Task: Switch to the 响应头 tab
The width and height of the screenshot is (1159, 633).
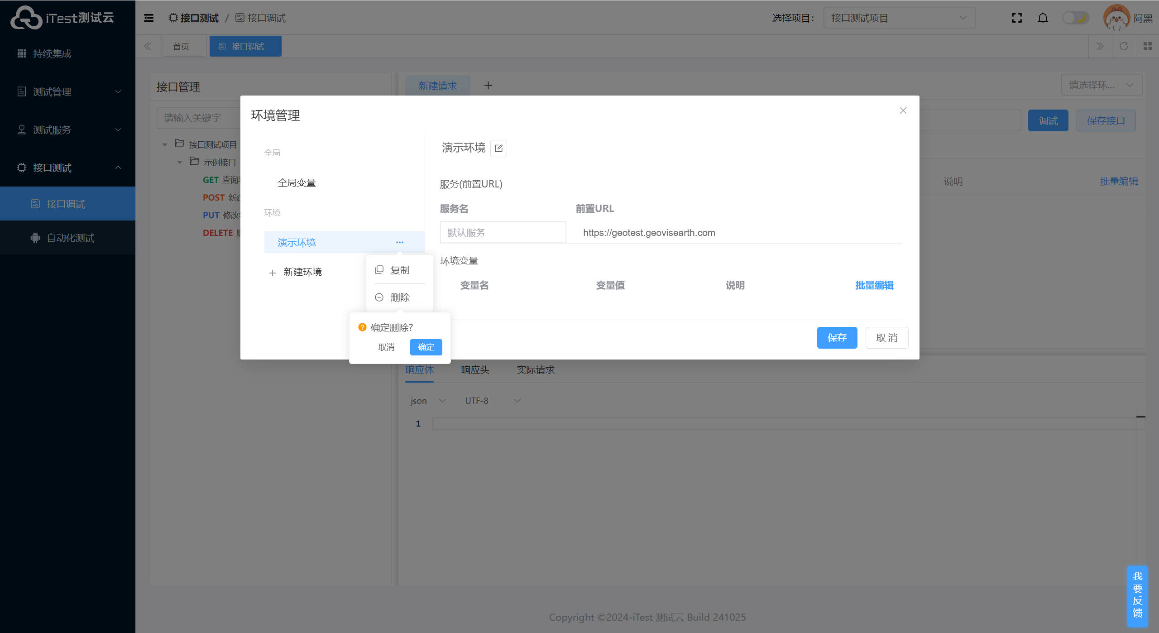Action: click(475, 370)
